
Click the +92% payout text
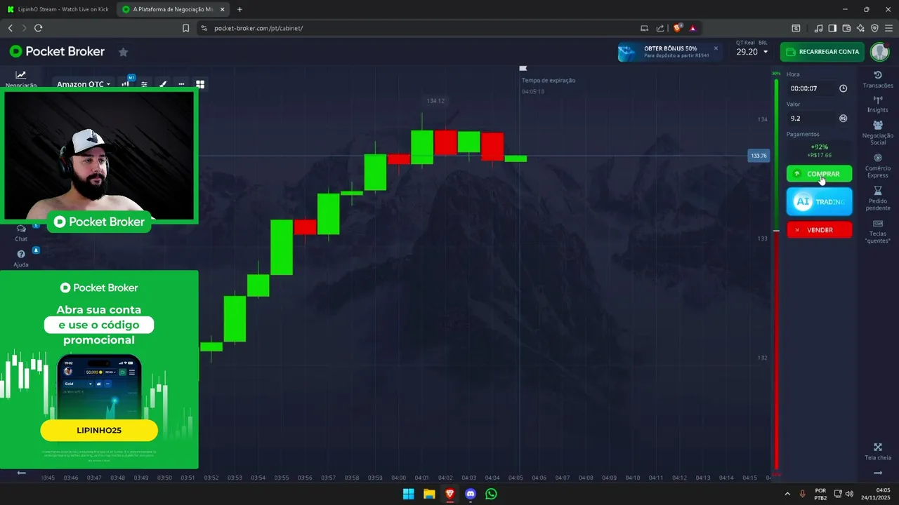pyautogui.click(x=819, y=147)
